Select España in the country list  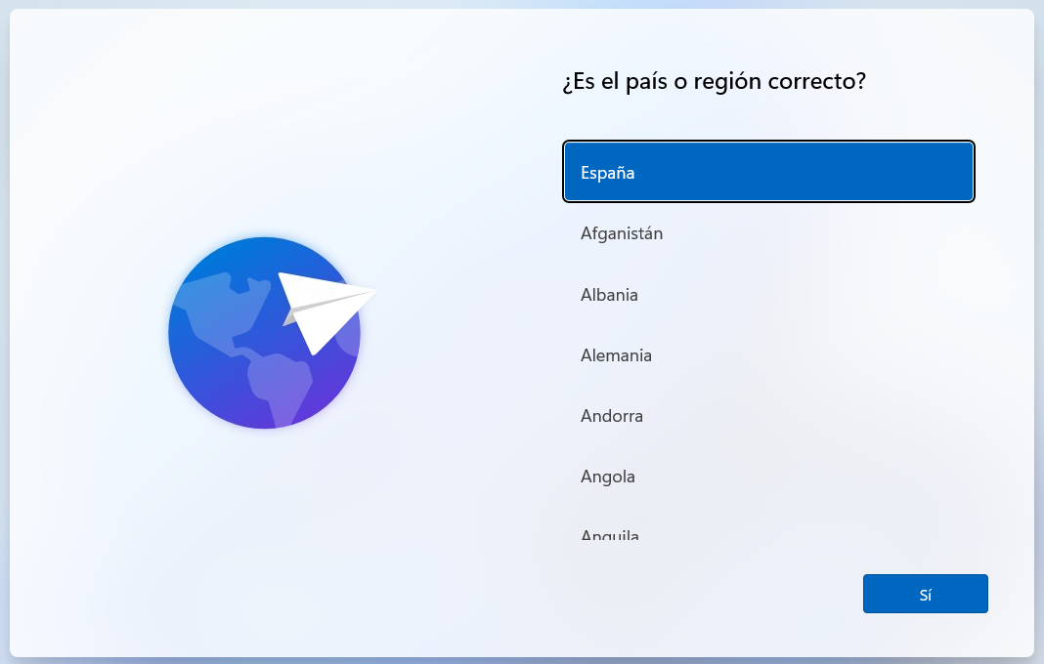(x=768, y=172)
